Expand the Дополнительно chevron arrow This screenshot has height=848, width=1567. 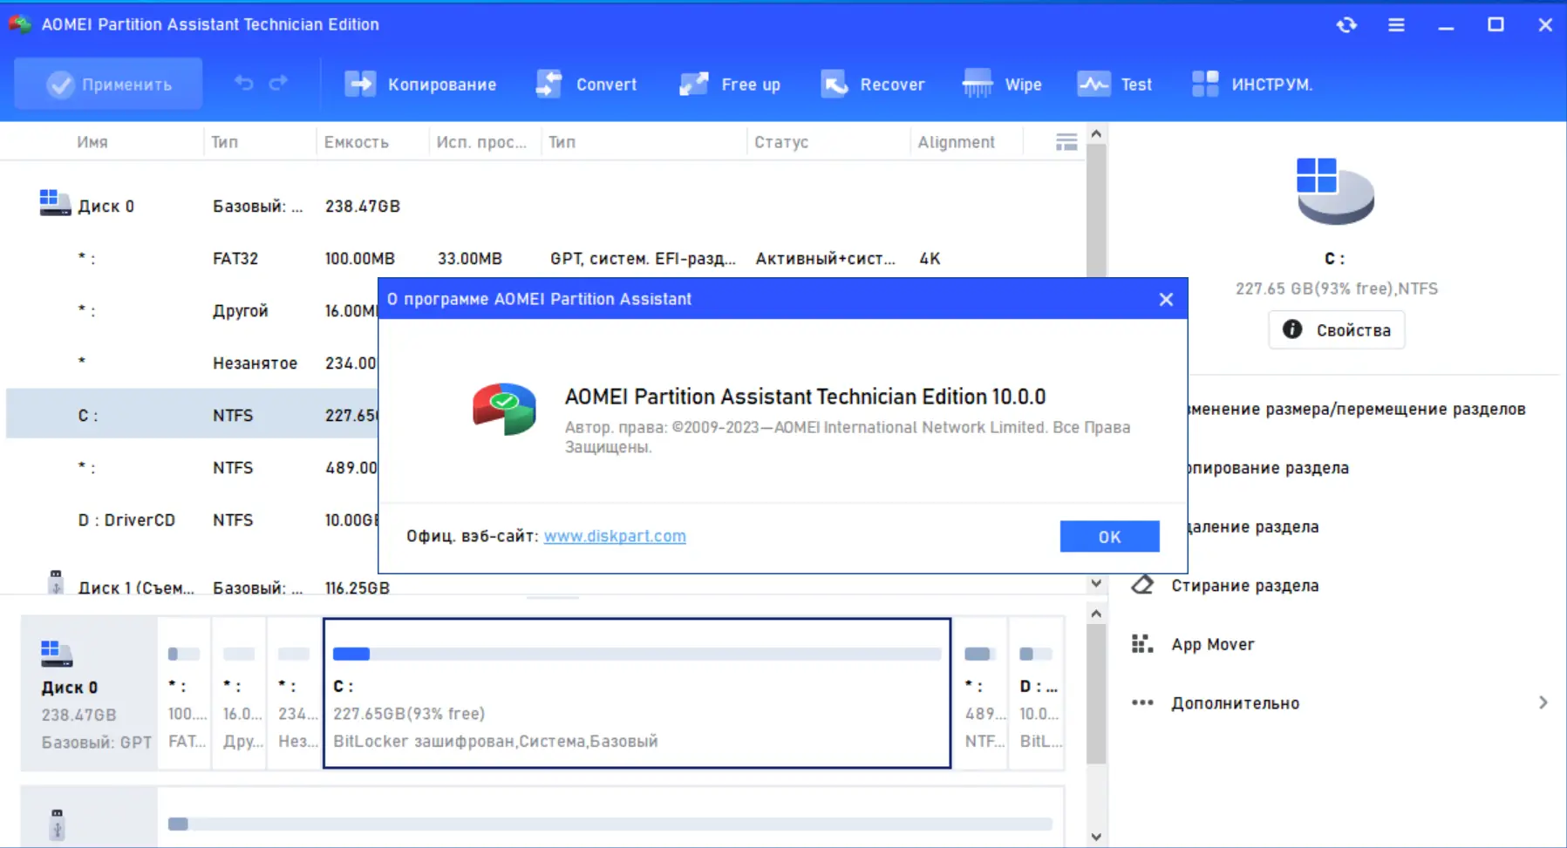click(1543, 702)
